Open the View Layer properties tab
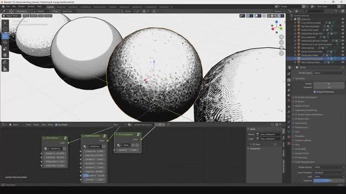This screenshot has height=194, width=346. [289, 91]
